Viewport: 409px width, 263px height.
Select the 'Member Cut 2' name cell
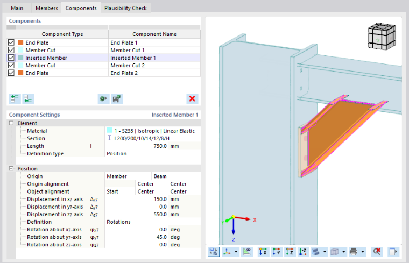(x=154, y=66)
